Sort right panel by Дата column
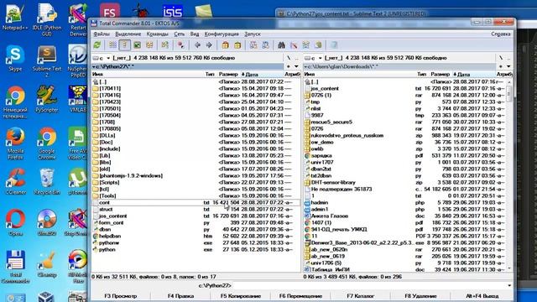 [x=473, y=75]
